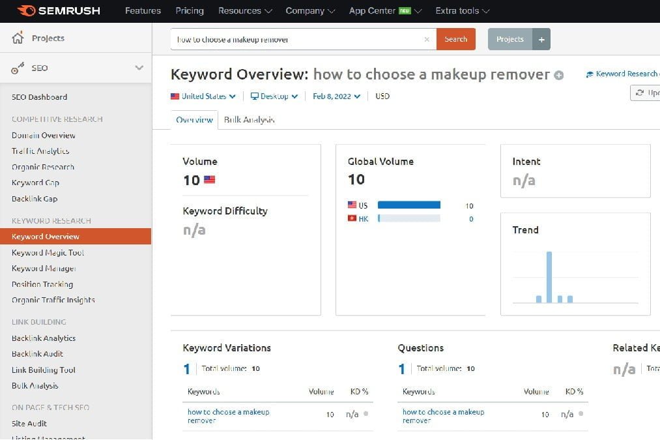The image size is (660, 440).
Task: Click the Semrush logo icon
Action: 27,10
